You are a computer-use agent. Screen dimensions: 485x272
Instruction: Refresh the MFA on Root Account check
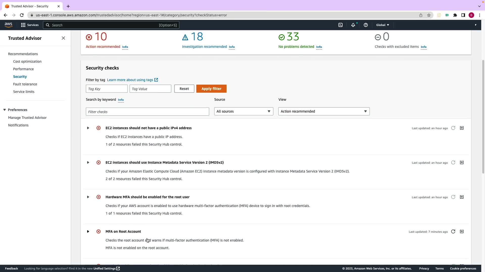453,231
